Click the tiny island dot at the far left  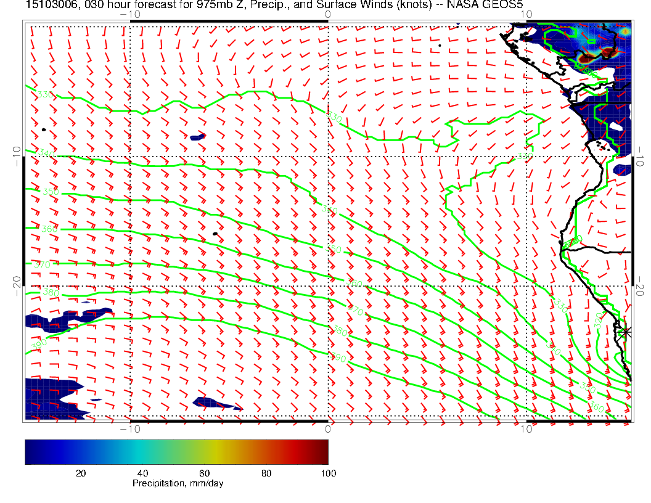coord(44,129)
